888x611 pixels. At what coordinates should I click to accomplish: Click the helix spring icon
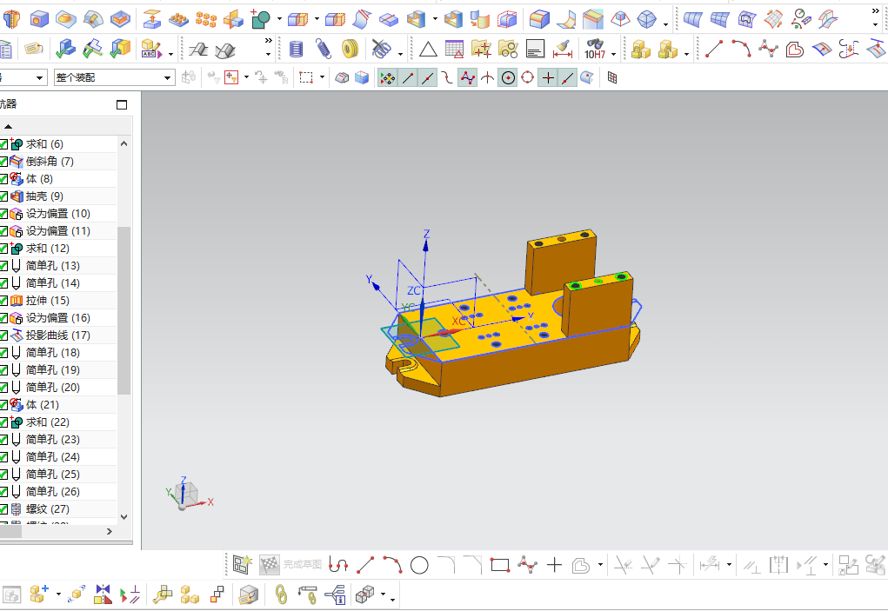point(297,50)
